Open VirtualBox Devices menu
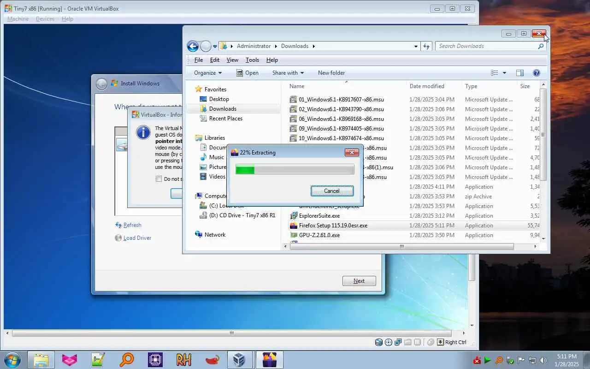 coord(45,19)
